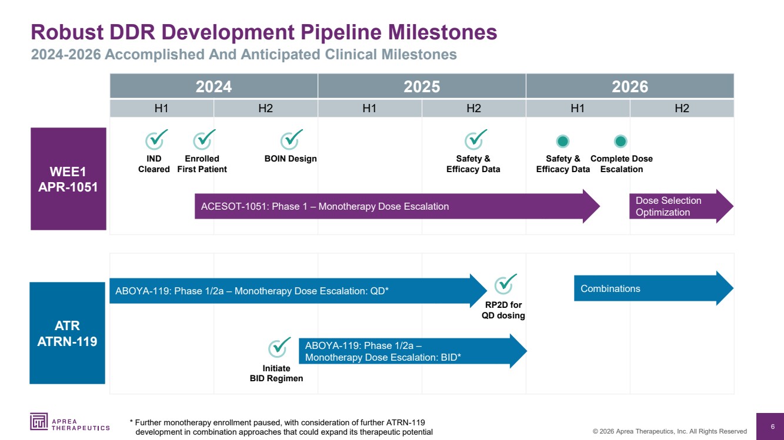Select the BOIN Design checkmark icon

click(291, 139)
